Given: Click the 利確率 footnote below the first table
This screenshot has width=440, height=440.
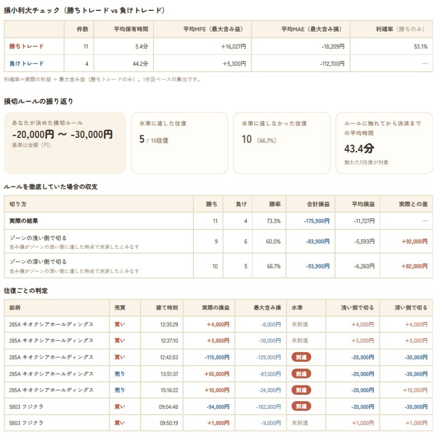Looking at the screenshot, I should 103,80.
